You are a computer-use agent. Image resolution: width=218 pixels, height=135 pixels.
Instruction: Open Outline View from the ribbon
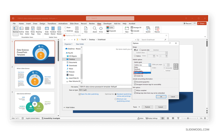click(21, 31)
